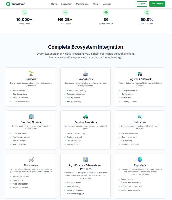The width and height of the screenshot is (172, 200).
Task: Click the checkmark beside Tillage services
Action: click(x=65, y=141)
